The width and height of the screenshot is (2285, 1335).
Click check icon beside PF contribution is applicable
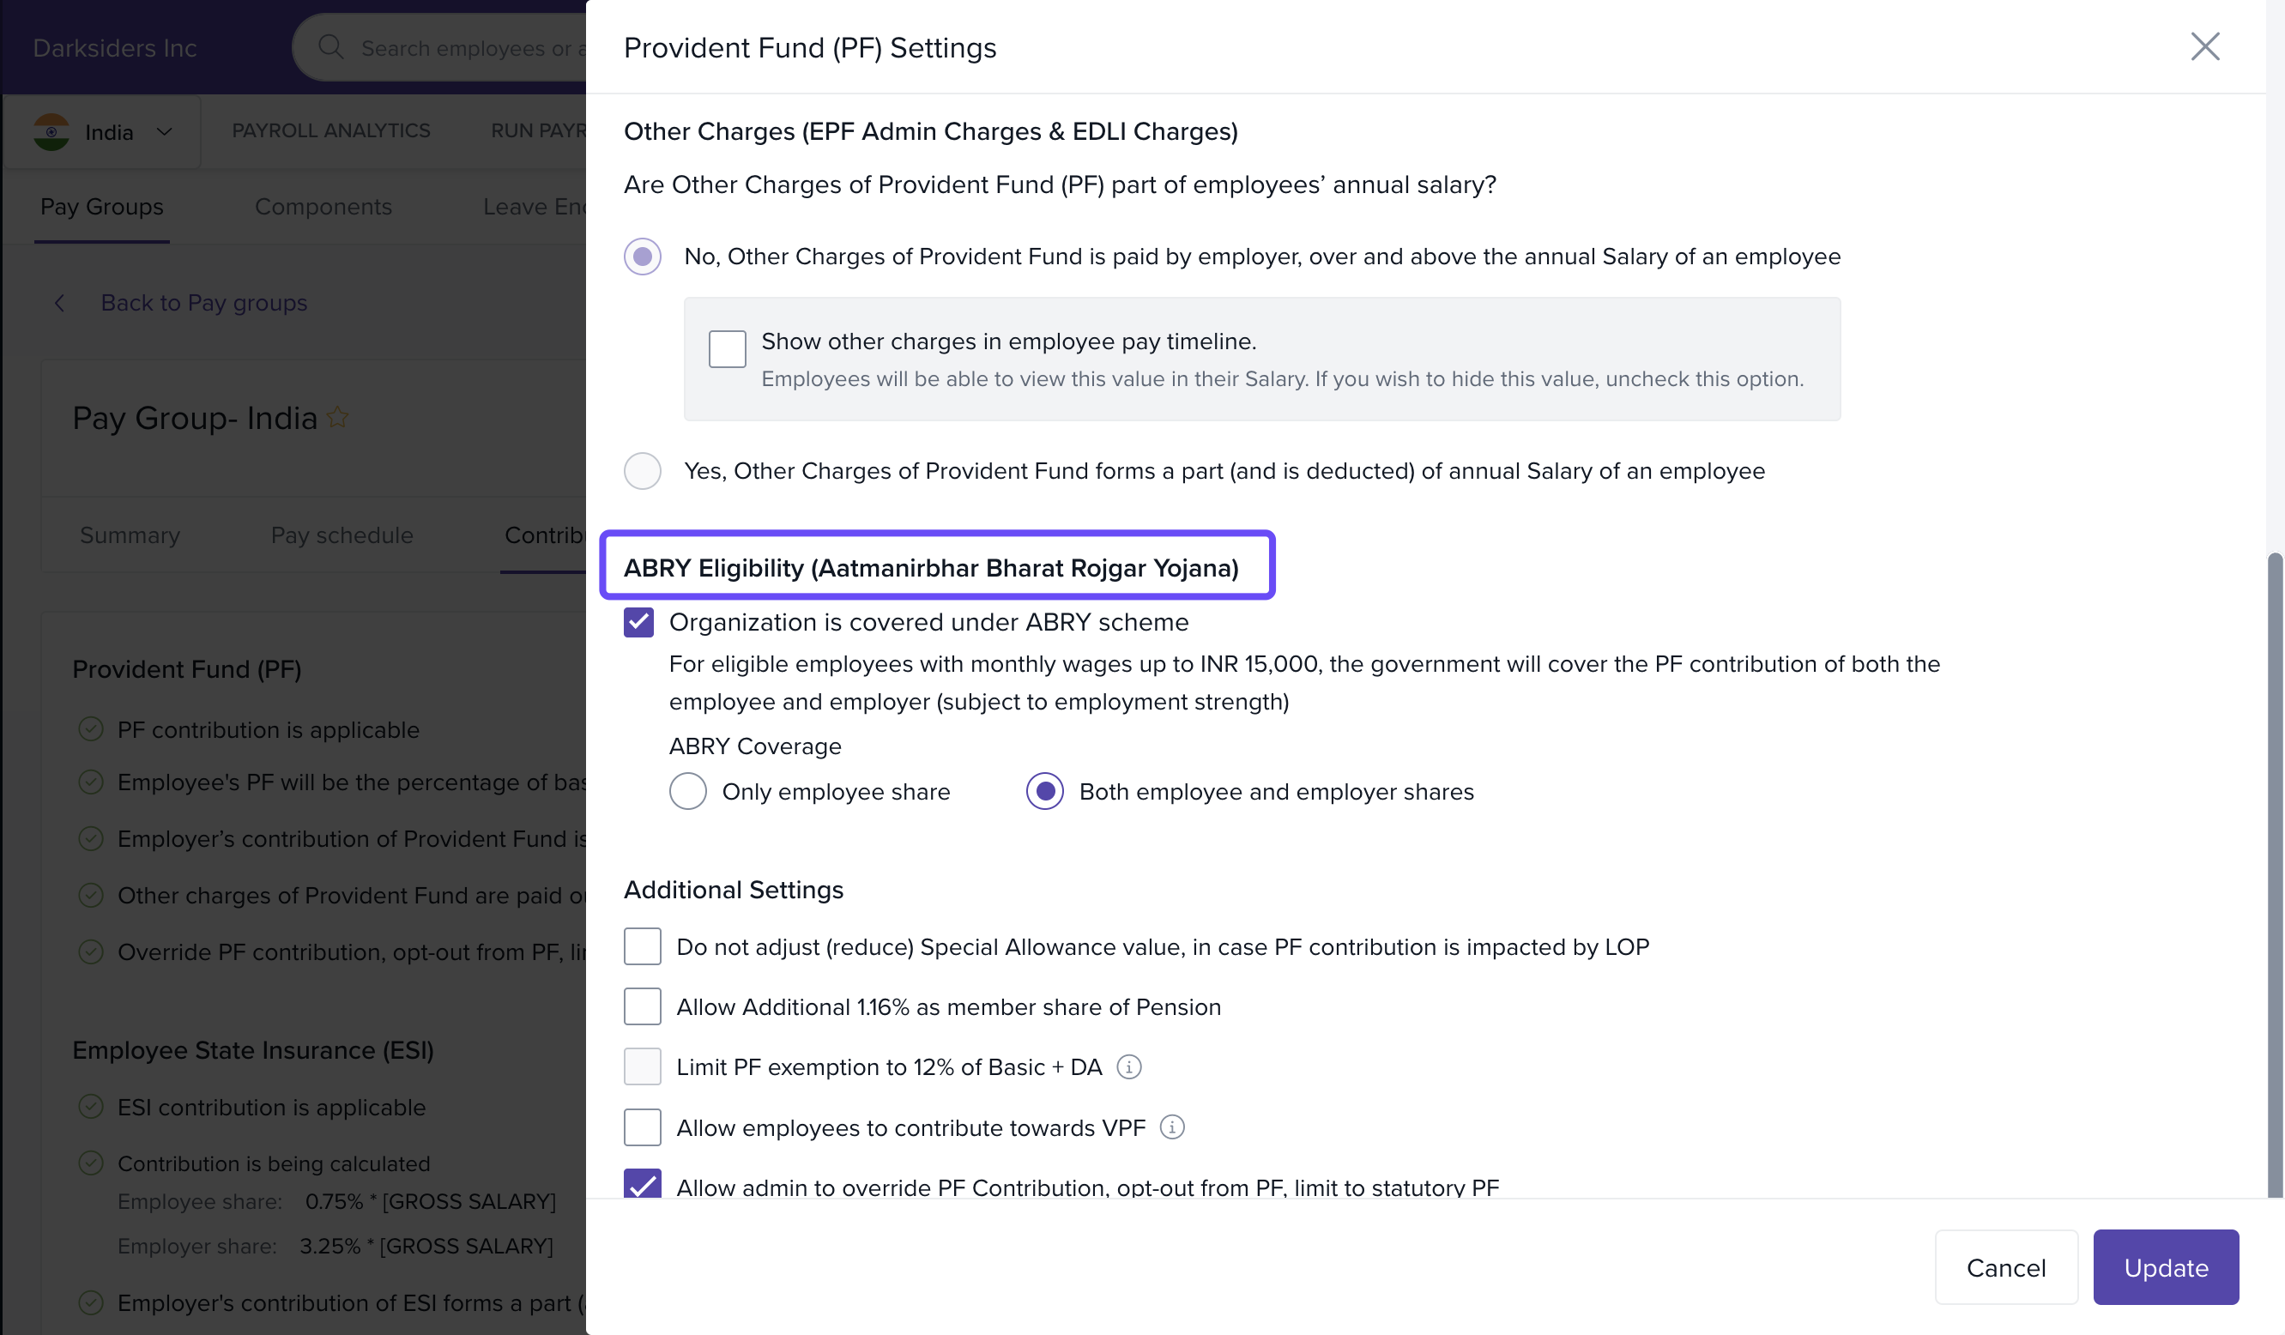coord(91,729)
